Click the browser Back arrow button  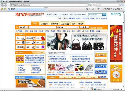click(2, 5)
